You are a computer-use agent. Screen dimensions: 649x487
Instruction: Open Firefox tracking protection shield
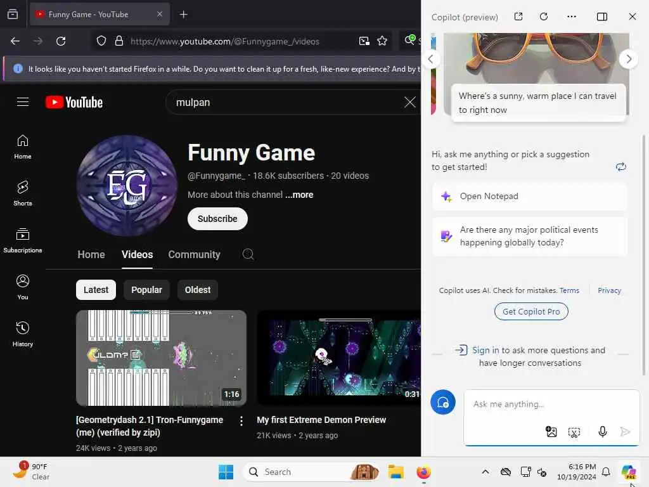101,41
